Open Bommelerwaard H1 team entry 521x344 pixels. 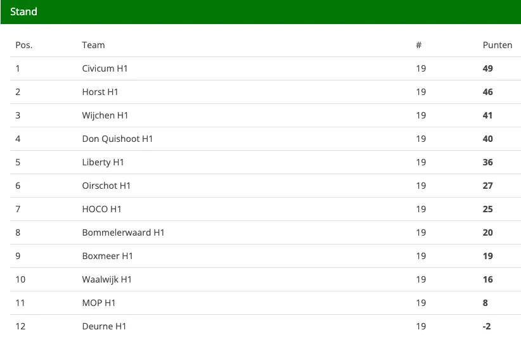point(123,233)
